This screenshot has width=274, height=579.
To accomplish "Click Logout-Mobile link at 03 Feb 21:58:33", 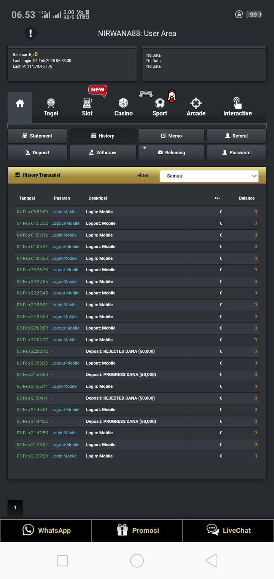I will click(x=65, y=363).
